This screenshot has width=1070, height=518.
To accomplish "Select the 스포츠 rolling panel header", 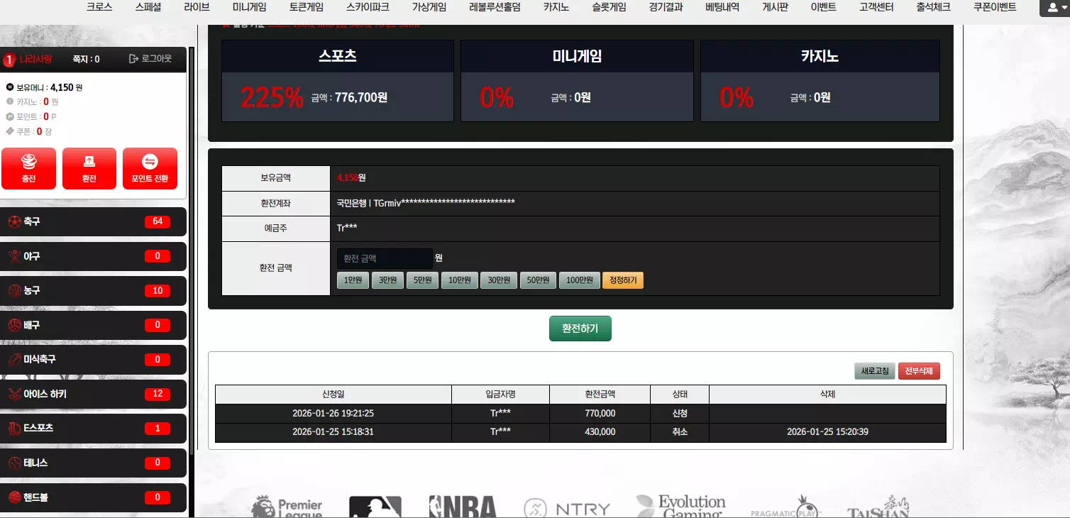I will (337, 56).
